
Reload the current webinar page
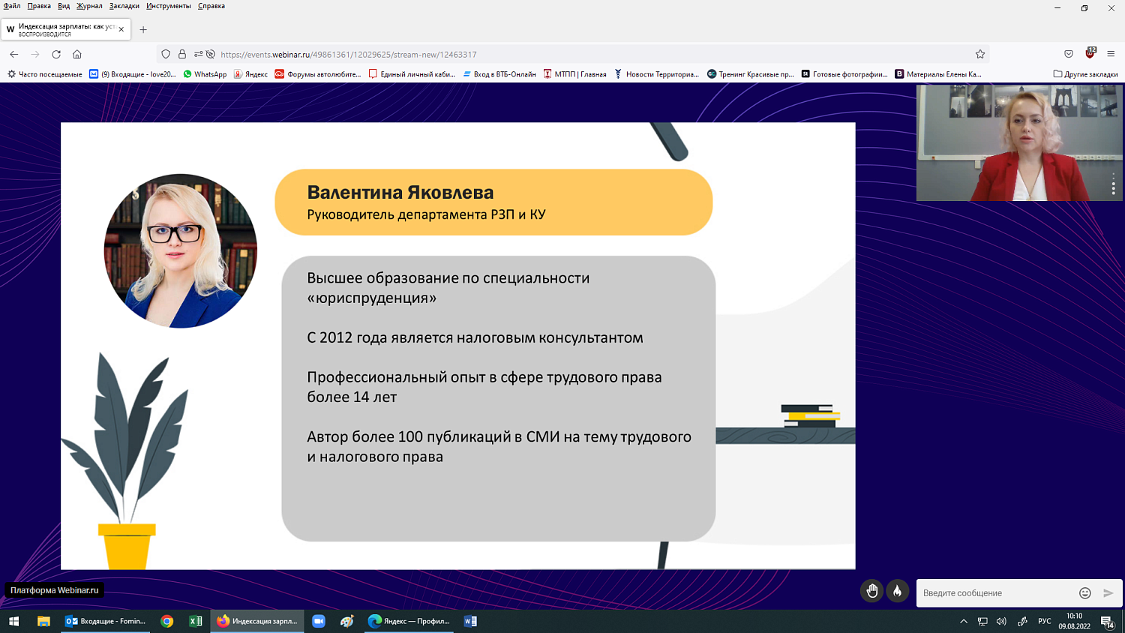pos(56,54)
